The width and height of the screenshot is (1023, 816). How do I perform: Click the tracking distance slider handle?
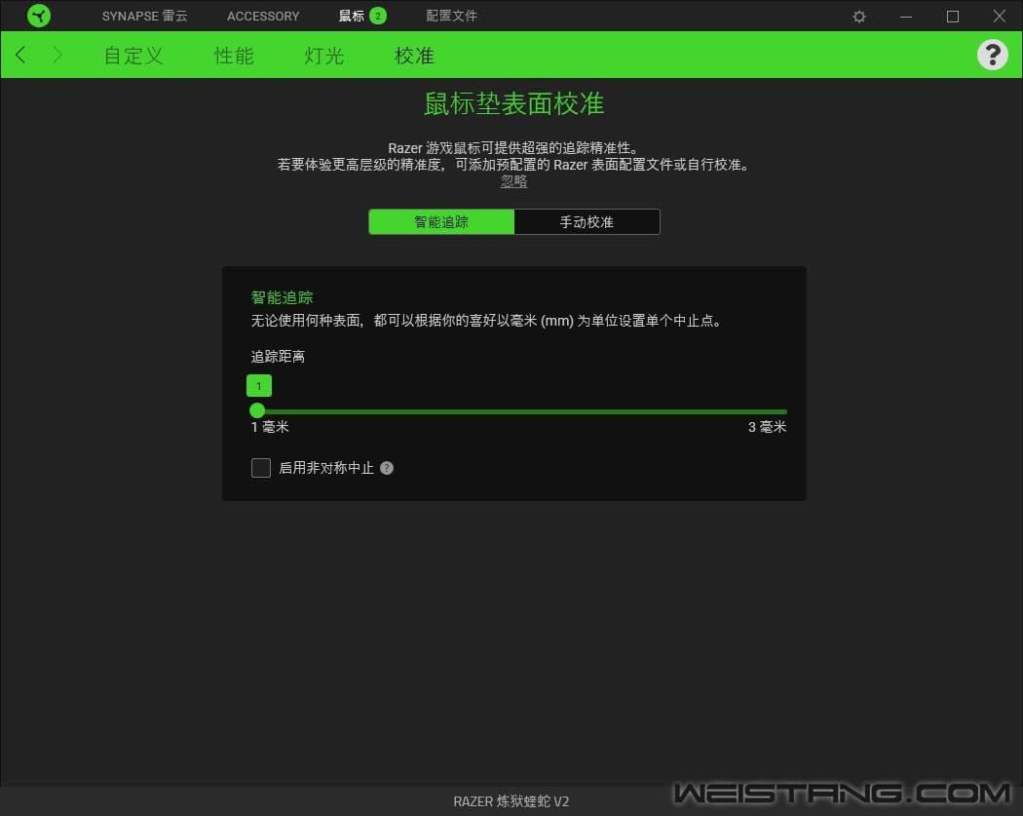click(x=257, y=410)
